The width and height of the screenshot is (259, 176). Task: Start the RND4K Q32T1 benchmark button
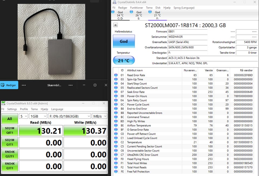(10, 154)
